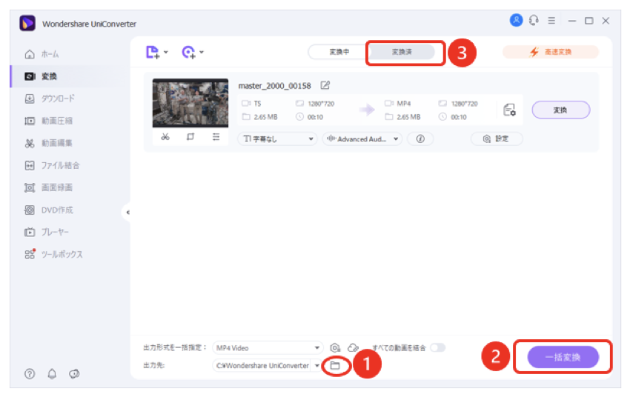This screenshot has width=630, height=394.
Task: Open 動画編集 in the sidebar
Action: click(49, 143)
